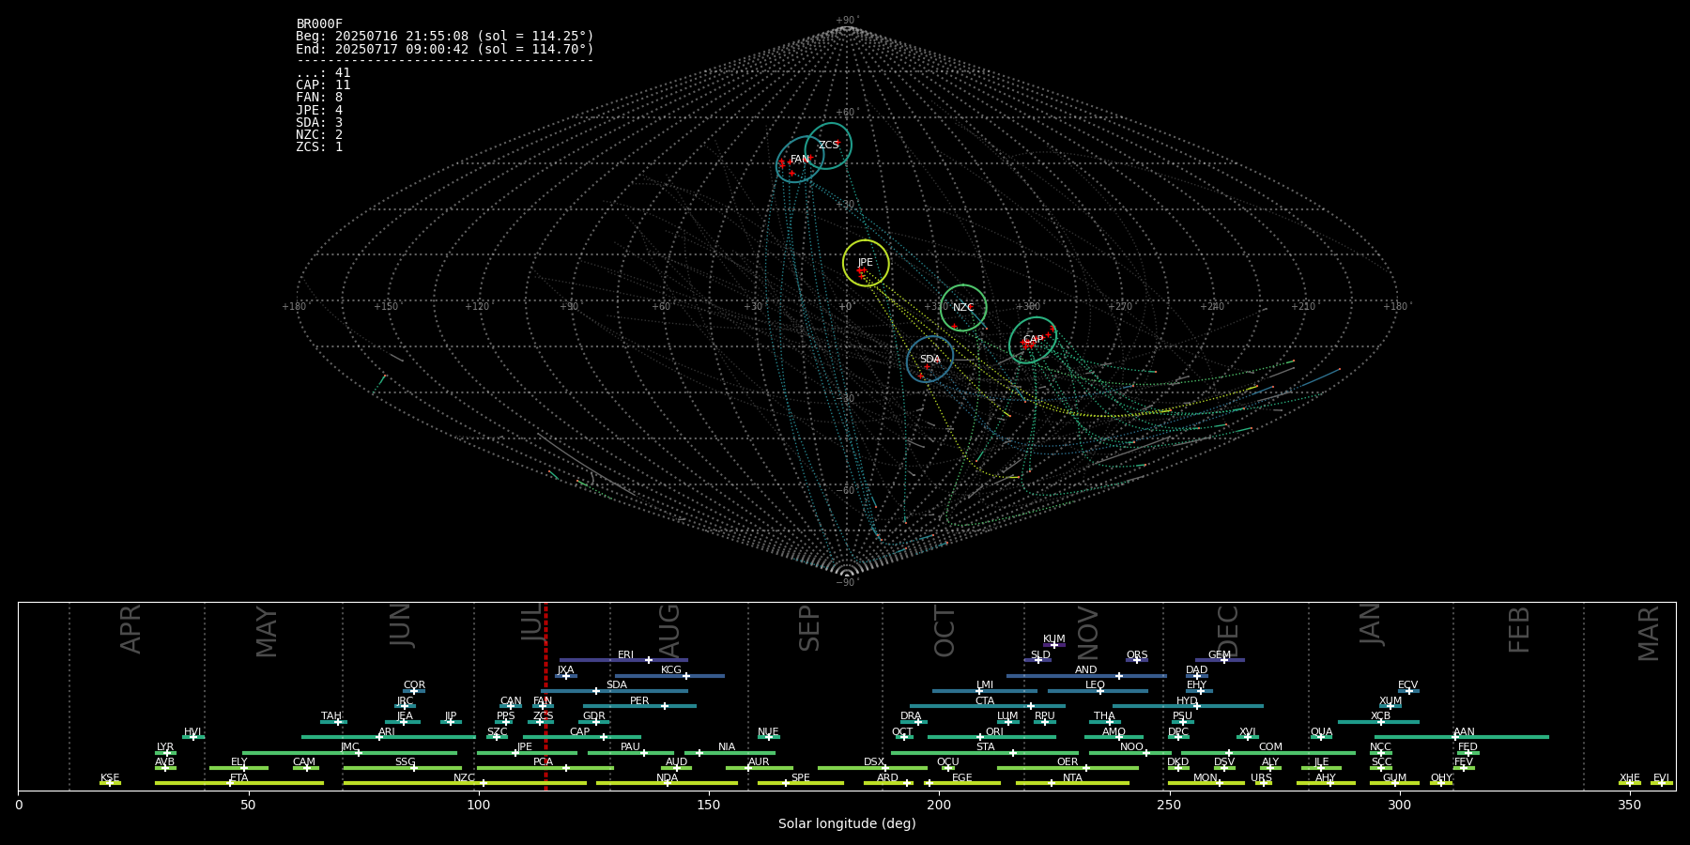Click the BR000F station title text
The image size is (1690, 845).
pyautogui.click(x=319, y=24)
